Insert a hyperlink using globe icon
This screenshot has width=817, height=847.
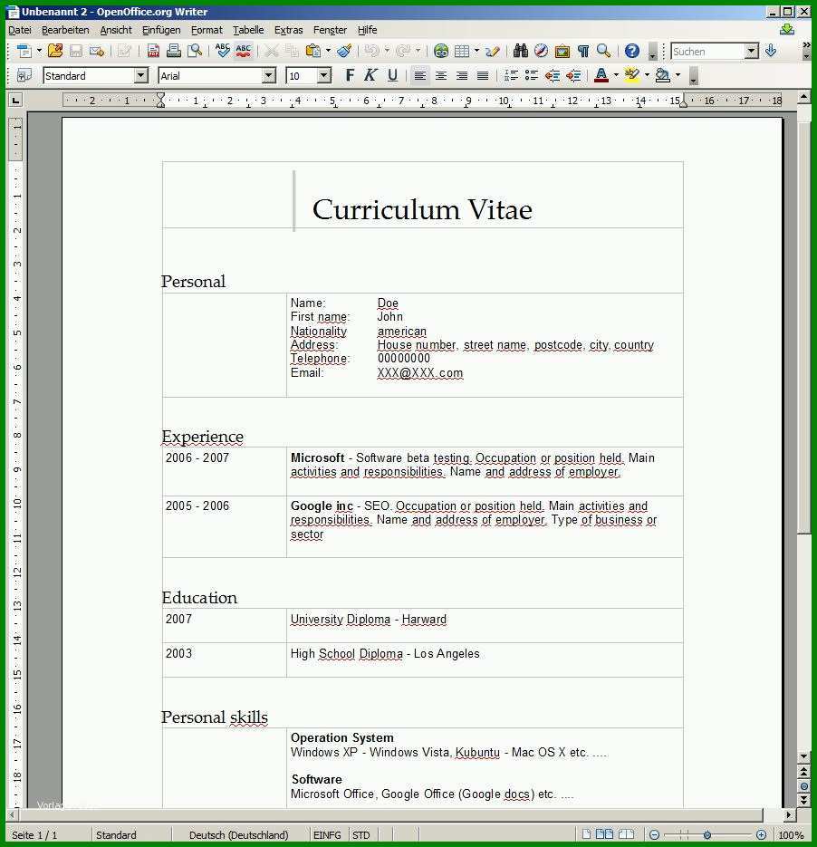(x=441, y=51)
